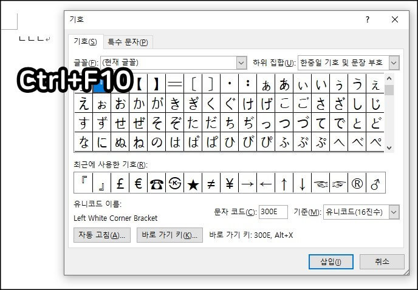The height and width of the screenshot is (290, 418).
Task: Select the registered sign ® in recent symbols
Action: click(357, 183)
